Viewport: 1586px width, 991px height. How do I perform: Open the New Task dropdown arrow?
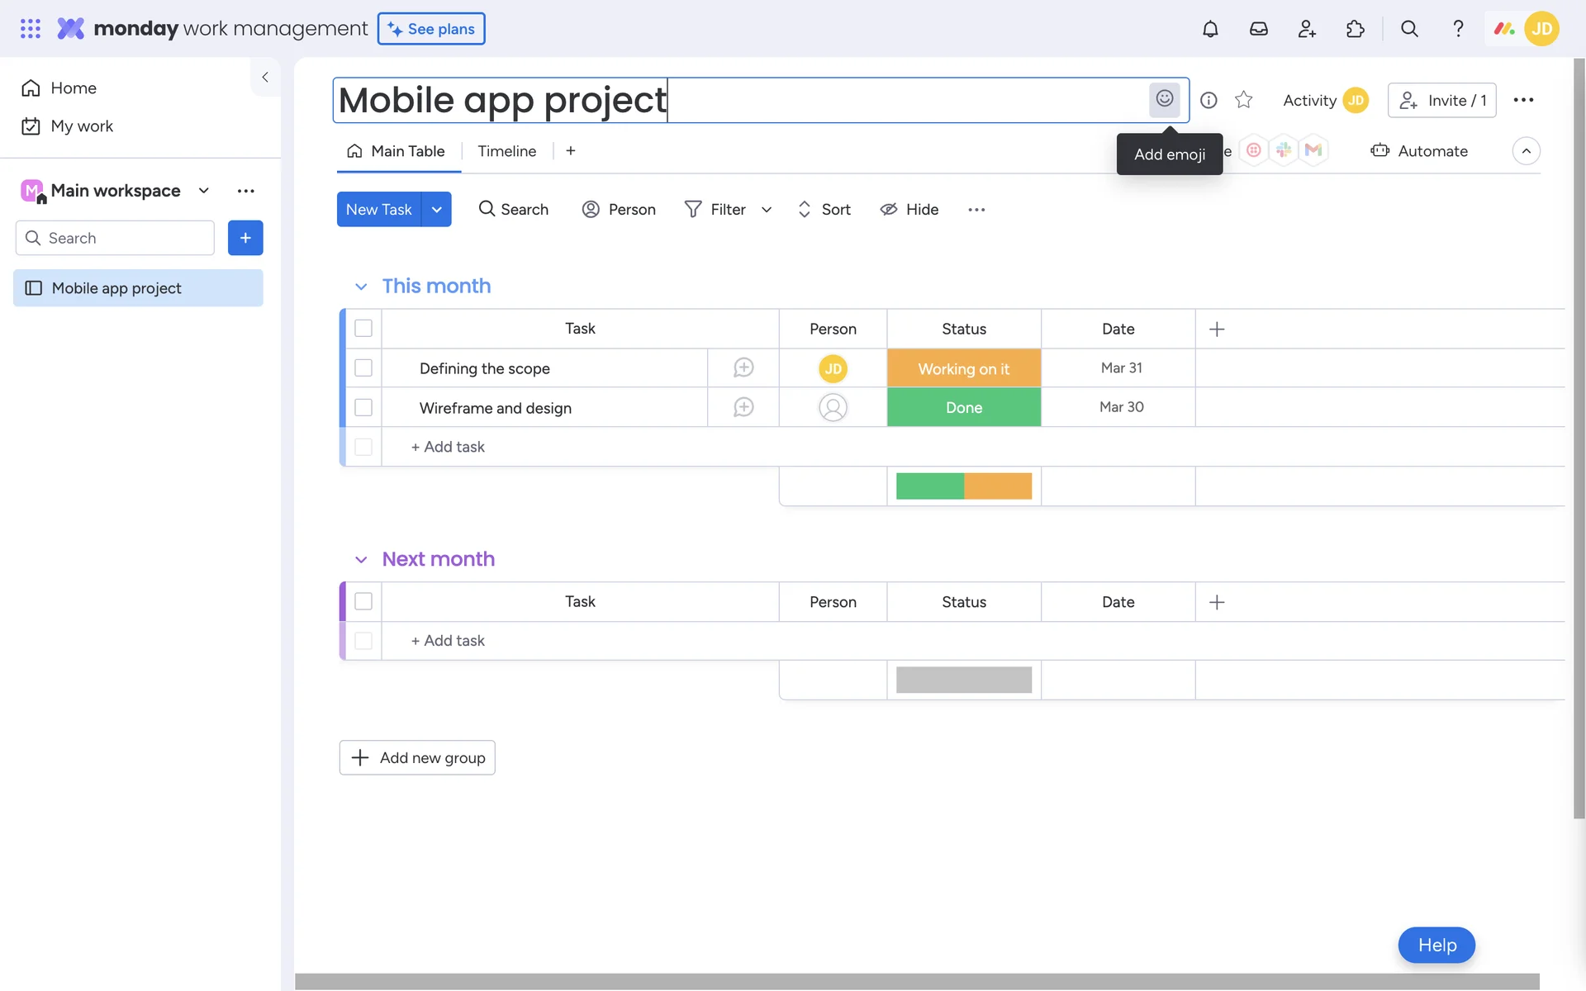[437, 210]
